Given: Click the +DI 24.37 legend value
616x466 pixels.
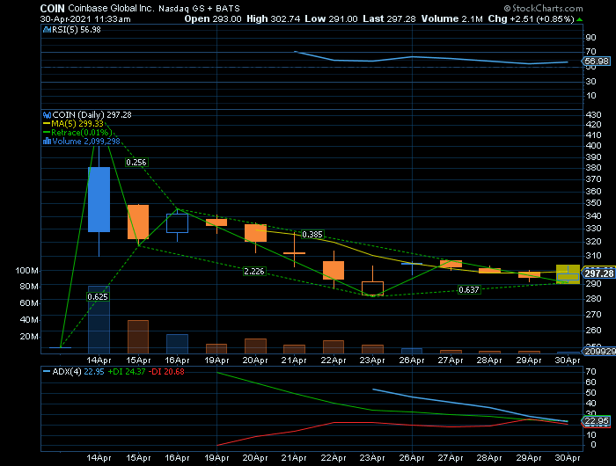Looking at the screenshot, I should [126, 372].
